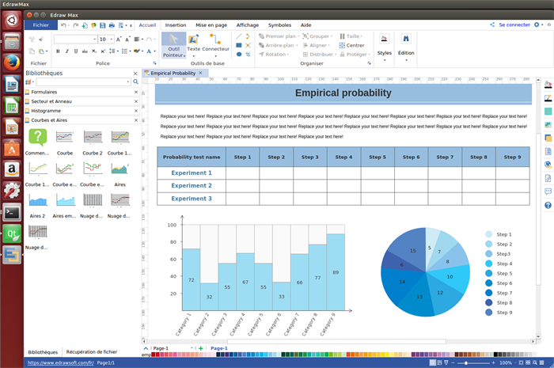Click the Bold formatting icon
The image size is (554, 368).
tap(57, 51)
